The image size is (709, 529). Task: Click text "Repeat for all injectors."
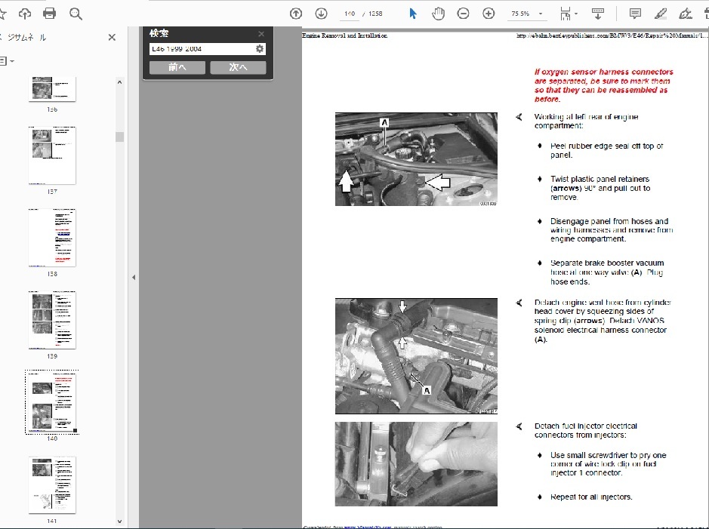(x=591, y=497)
